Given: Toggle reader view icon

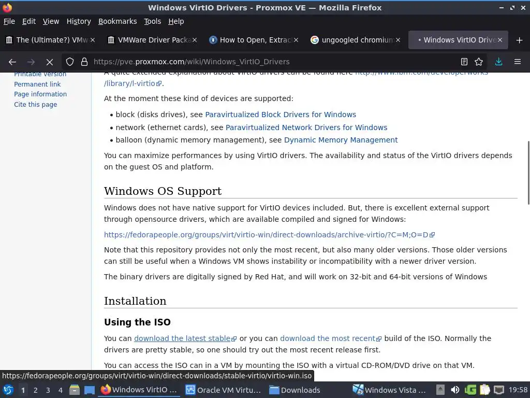Looking at the screenshot, I should coord(464,62).
